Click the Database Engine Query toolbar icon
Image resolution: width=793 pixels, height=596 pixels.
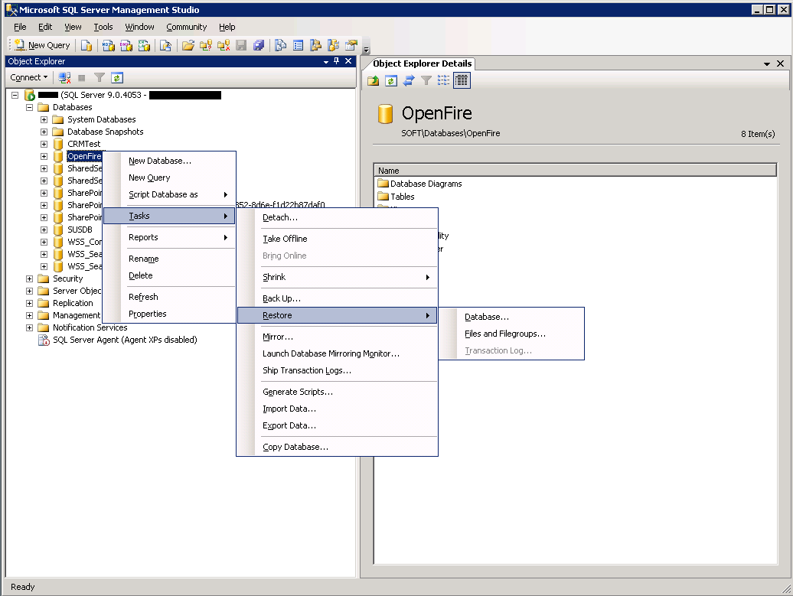click(86, 45)
